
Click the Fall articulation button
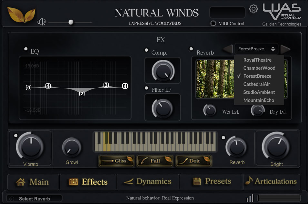click(x=155, y=161)
